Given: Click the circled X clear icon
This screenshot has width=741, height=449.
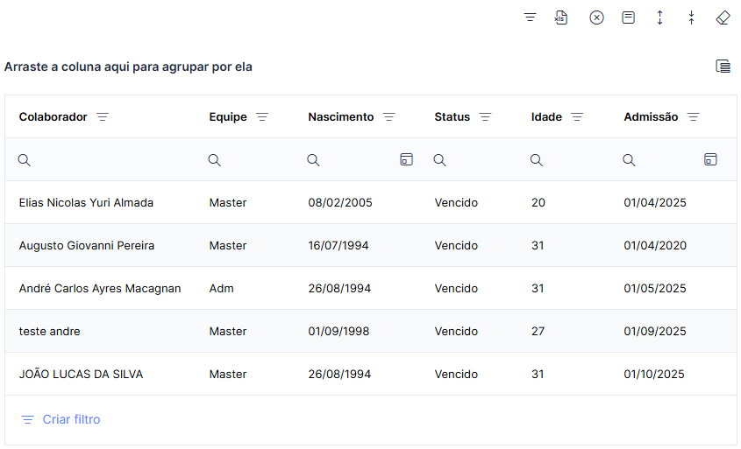Looking at the screenshot, I should (x=596, y=18).
